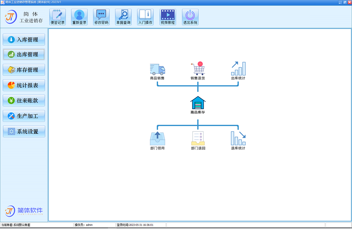352x239 pixels.
Task: Open the 往来账款 sidebar module
Action: coord(24,100)
